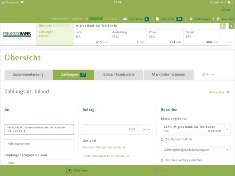Click the Nachrichten count badge 4
This screenshot has height=176, width=235.
coord(147,19)
